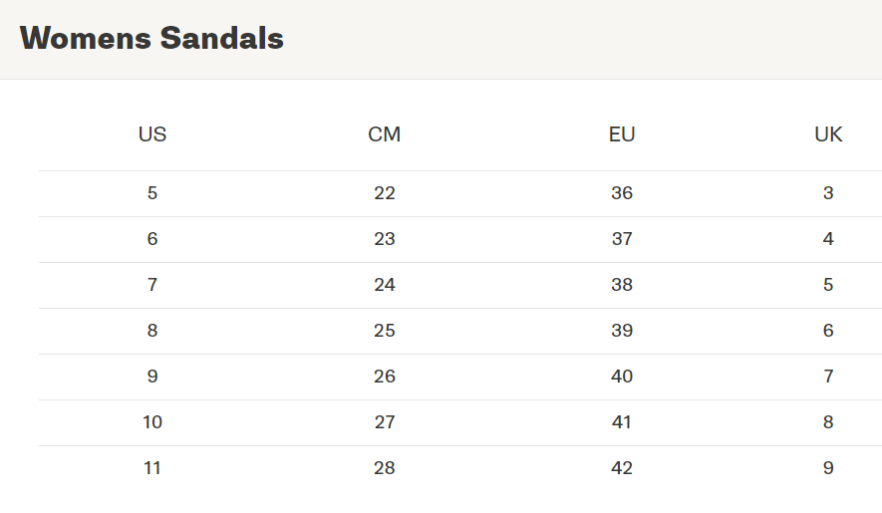Click EU size 38 cell
The image size is (882, 513).
[622, 285]
